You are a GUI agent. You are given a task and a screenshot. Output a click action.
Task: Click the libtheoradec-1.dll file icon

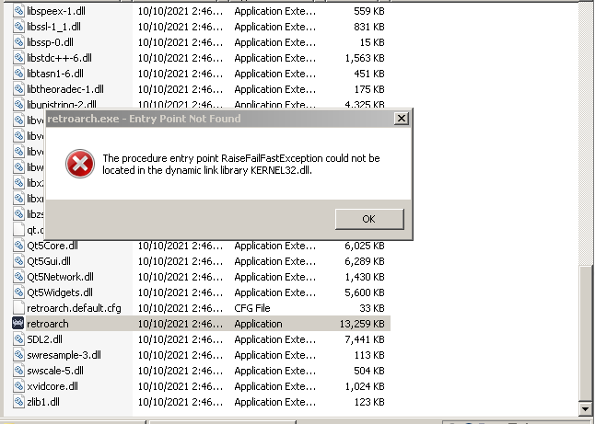(x=18, y=89)
